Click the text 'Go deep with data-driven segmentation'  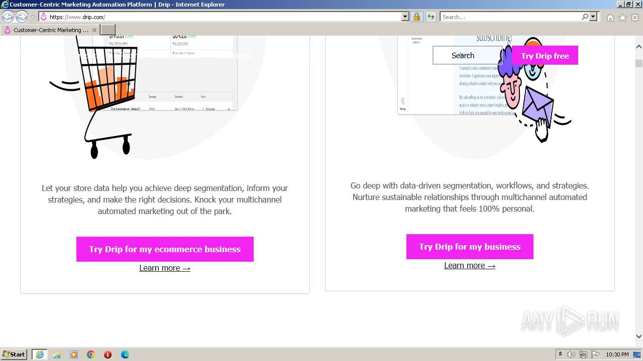[421, 186]
